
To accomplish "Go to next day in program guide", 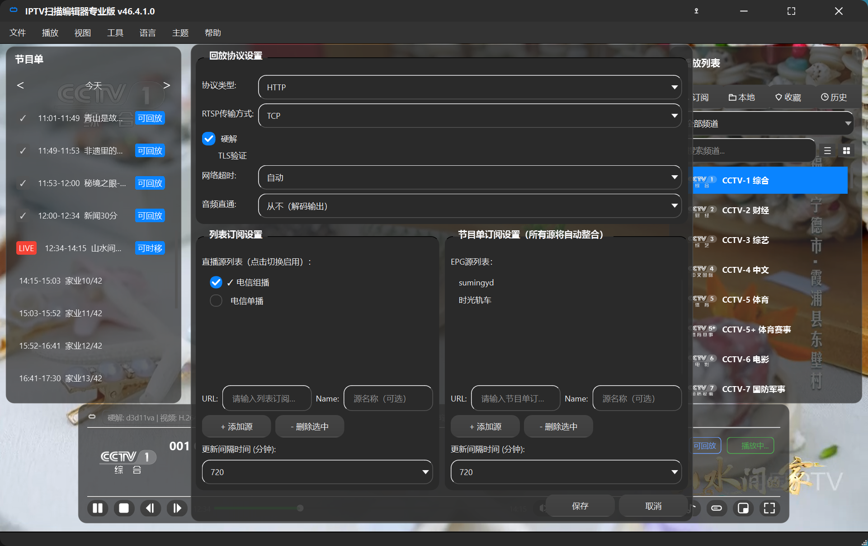I will tap(167, 85).
